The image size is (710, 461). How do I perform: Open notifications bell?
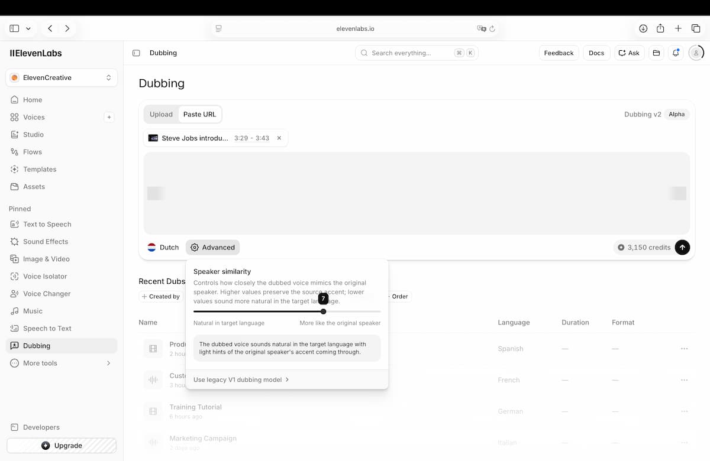click(676, 53)
